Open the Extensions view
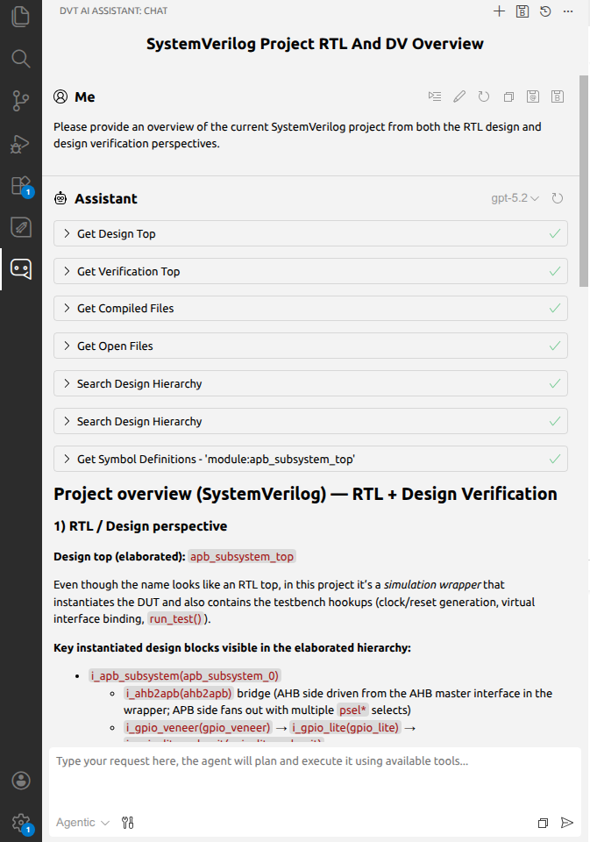Viewport: 590px width, 842px height. click(21, 185)
